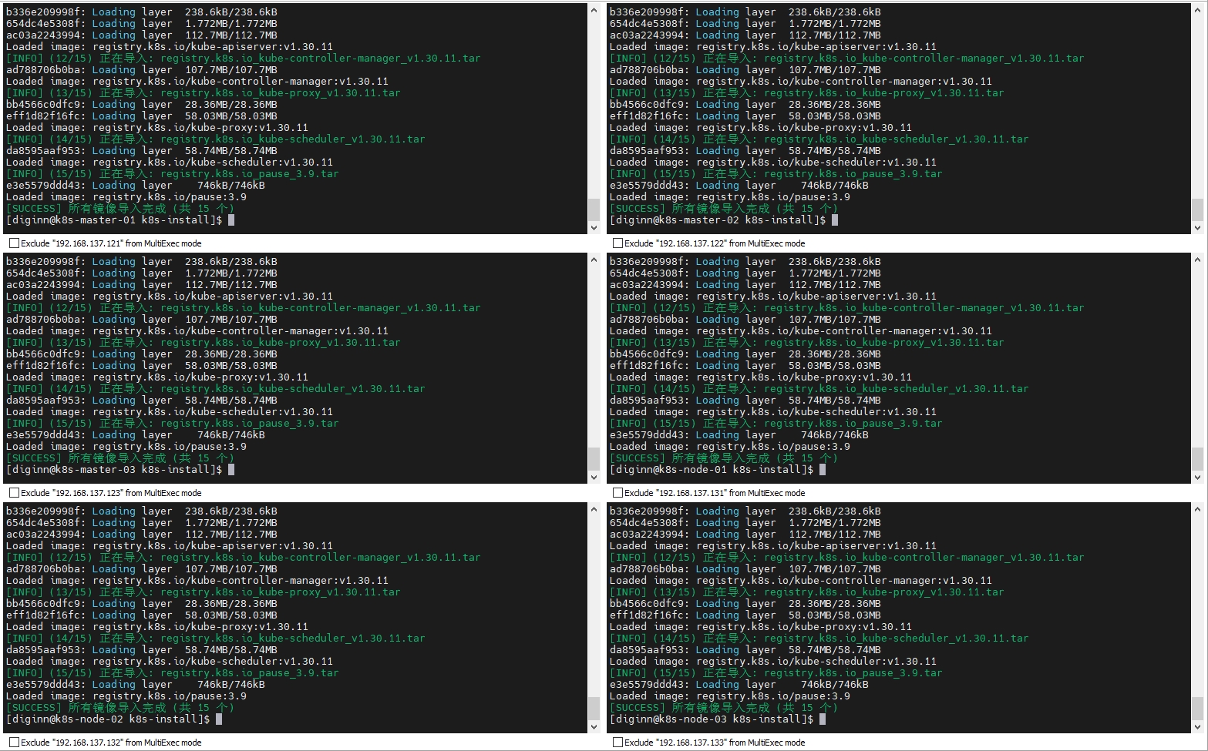This screenshot has height=751, width=1208.
Task: Tick the exclude checkbox for 192.168.137.131
Action: tap(617, 493)
